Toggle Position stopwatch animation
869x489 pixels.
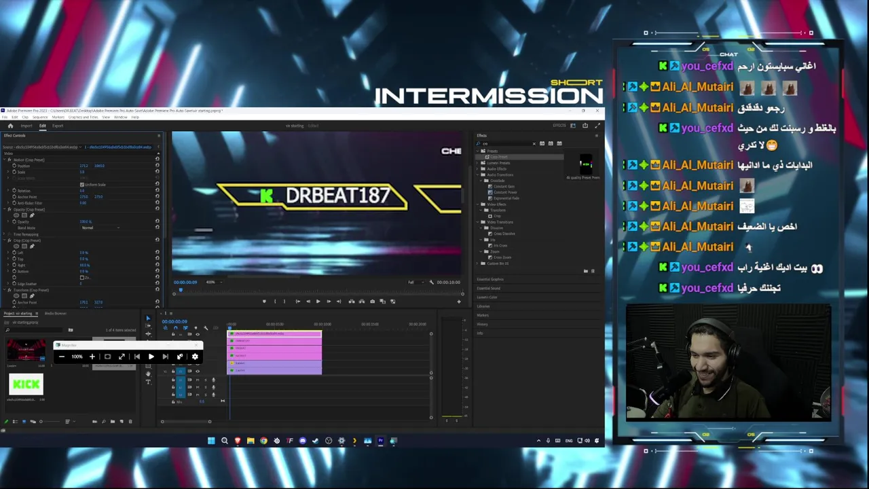click(14, 166)
